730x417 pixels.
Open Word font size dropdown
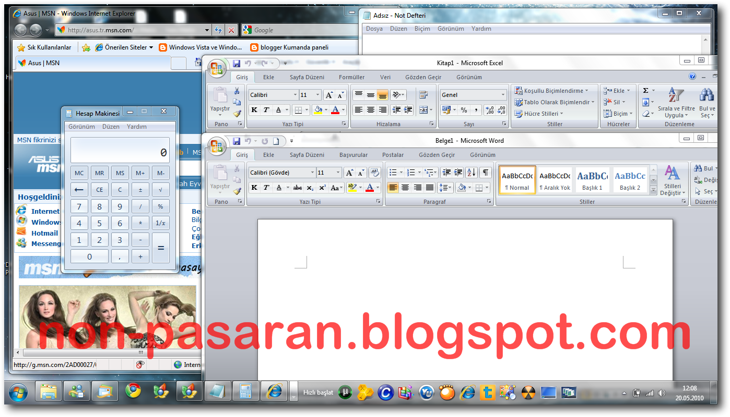tap(338, 173)
